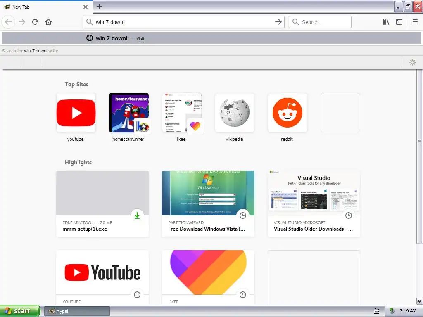Viewport: 423px width, 317px height.
Task: Click the green download icon on the MiniTool card
Action: [x=137, y=215]
